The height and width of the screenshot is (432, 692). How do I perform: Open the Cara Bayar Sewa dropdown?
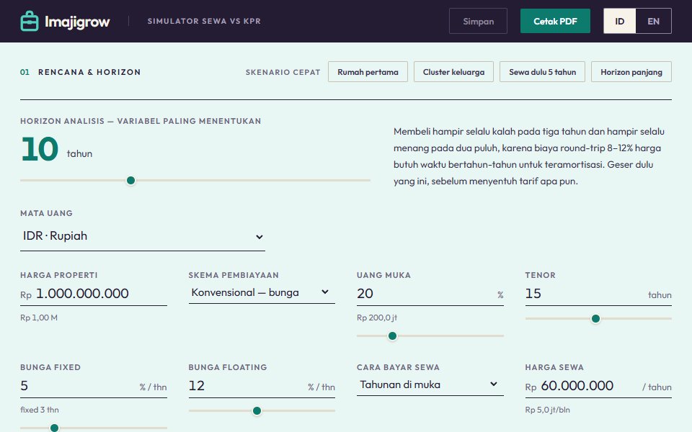point(430,384)
